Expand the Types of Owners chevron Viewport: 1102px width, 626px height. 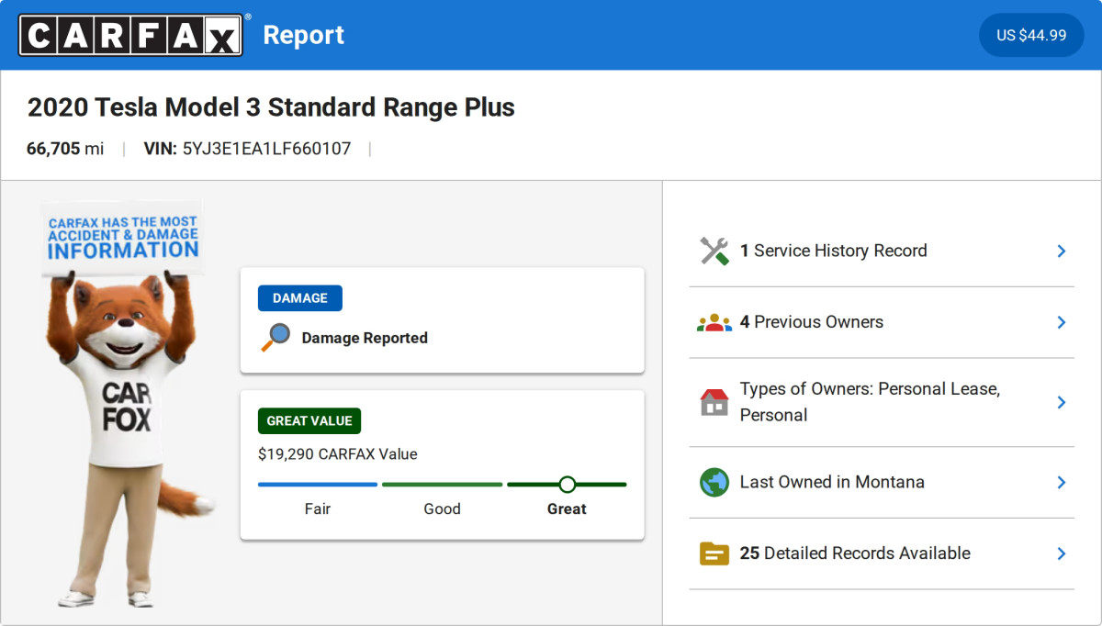coord(1061,402)
